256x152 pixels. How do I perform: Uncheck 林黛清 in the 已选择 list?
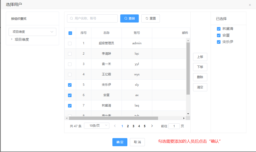[x=218, y=29]
